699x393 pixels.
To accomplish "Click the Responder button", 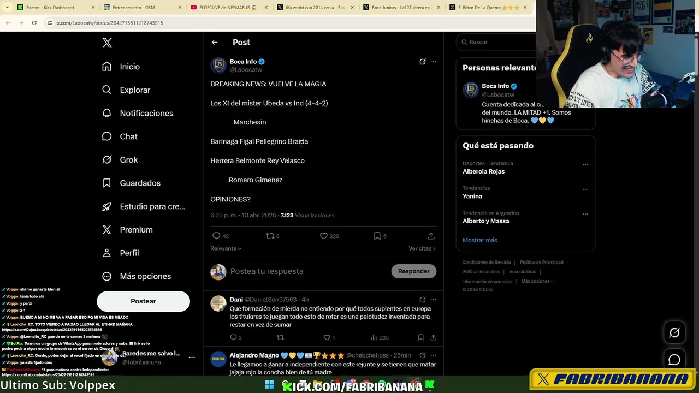I will 413,271.
